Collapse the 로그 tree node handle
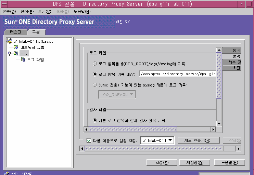The width and height of the screenshot is (254, 175). [x=9, y=53]
